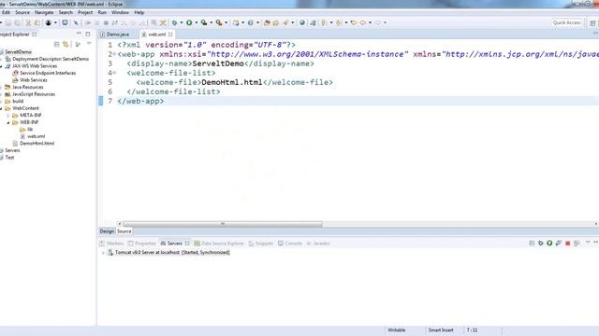Click Start server in debug mode icon

541,243
